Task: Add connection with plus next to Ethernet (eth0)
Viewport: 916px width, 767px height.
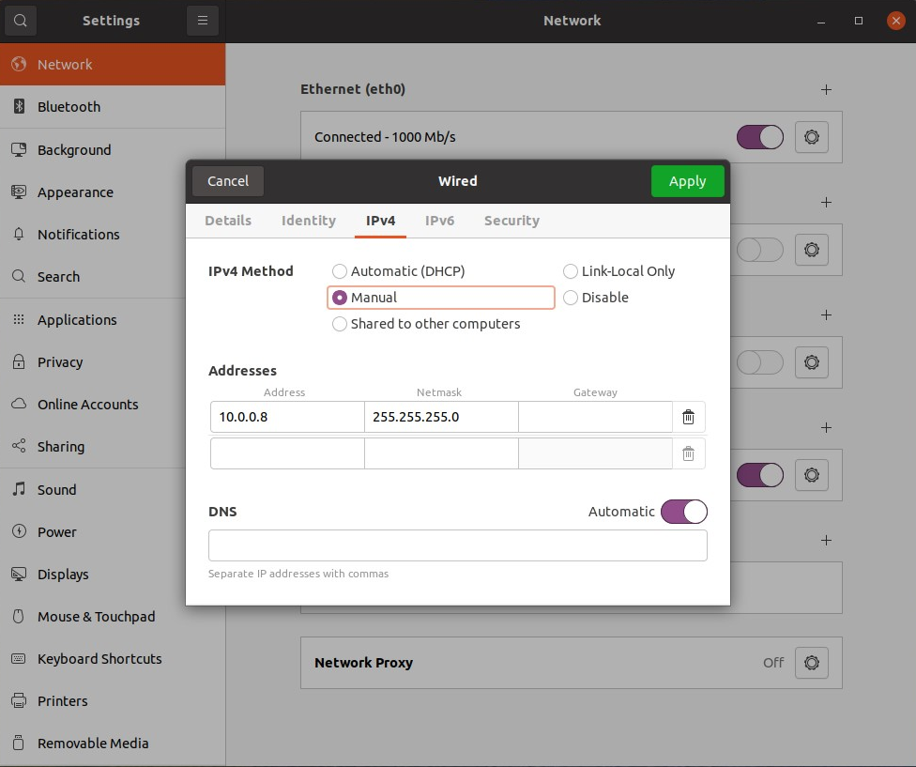Action: (826, 89)
